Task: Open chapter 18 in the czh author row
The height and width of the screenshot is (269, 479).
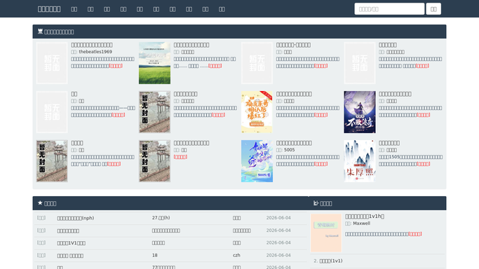Action: [x=155, y=255]
